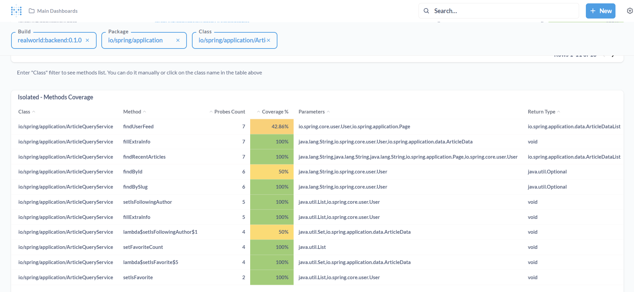Select the setIsFollowingAuthor method cell
The image size is (634, 292).
[147, 202]
